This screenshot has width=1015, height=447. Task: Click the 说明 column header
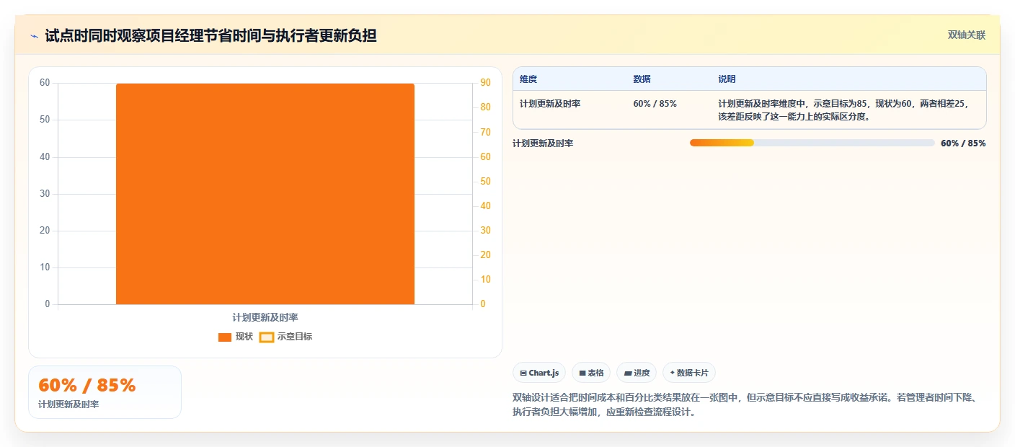click(727, 79)
